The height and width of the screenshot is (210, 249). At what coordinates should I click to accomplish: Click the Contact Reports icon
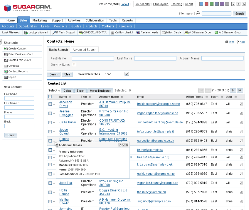coord(6,72)
